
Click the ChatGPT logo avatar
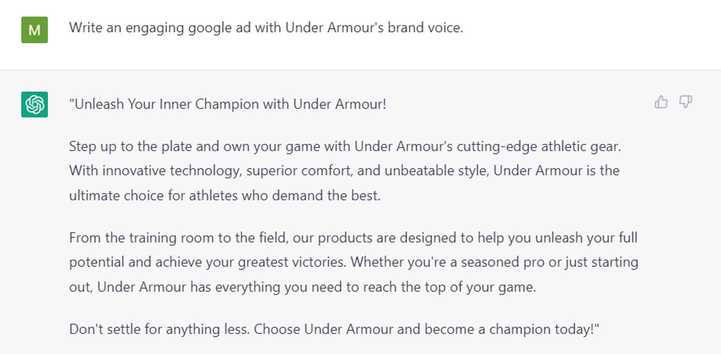pyautogui.click(x=34, y=105)
